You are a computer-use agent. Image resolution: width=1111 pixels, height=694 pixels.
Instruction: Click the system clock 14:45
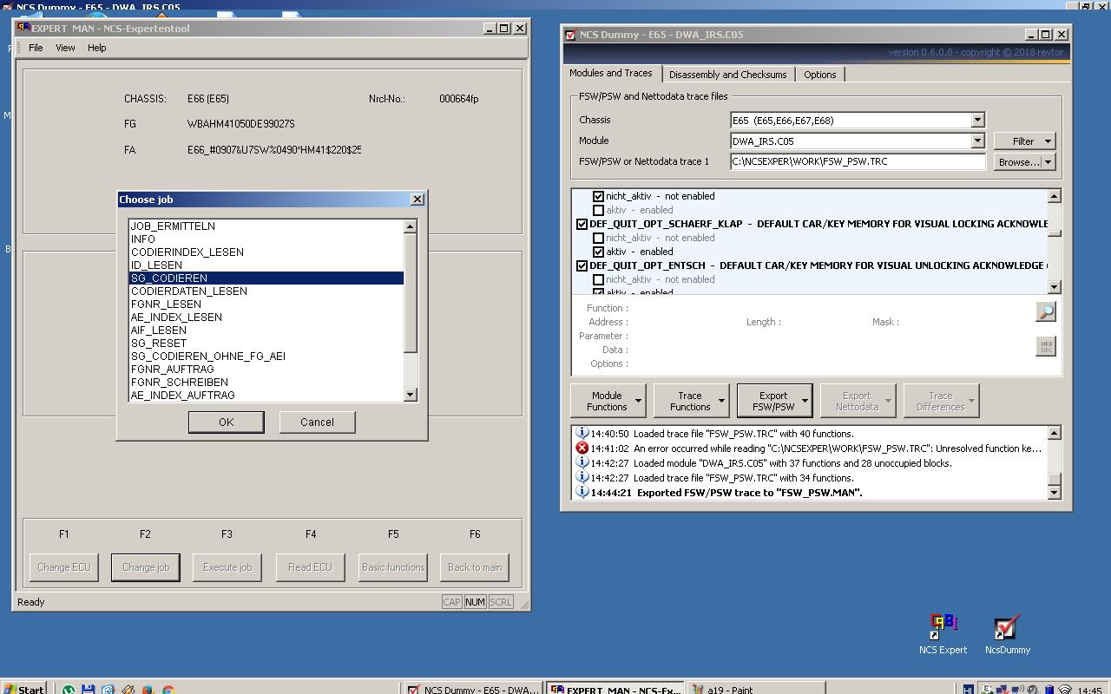(x=1089, y=691)
